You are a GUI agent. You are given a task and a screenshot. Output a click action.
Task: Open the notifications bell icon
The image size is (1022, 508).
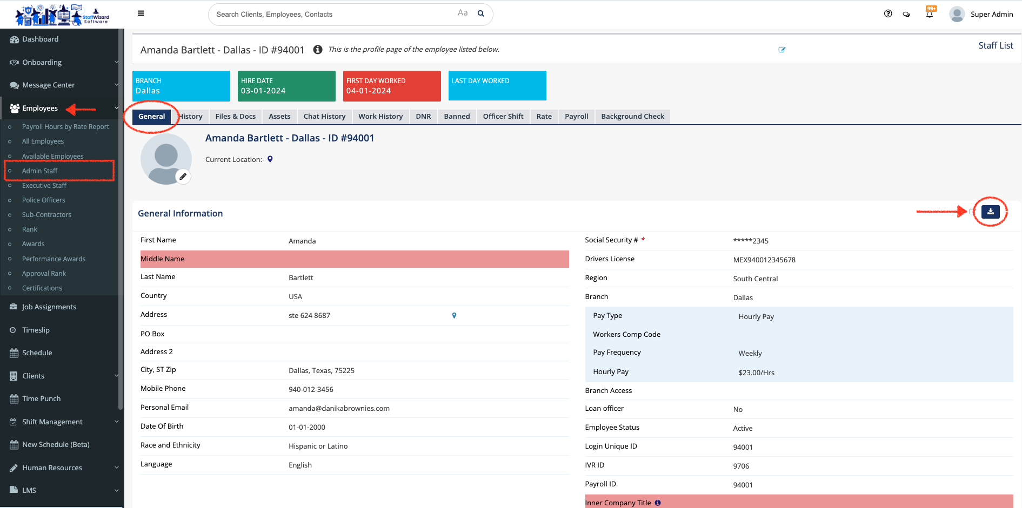(930, 14)
